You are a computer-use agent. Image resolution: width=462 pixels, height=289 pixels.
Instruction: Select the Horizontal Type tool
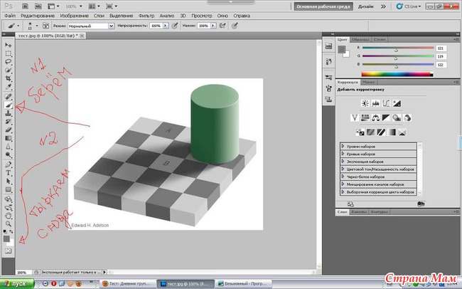[x=9, y=173]
